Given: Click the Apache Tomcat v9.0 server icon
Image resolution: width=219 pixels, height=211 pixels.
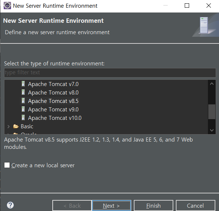Looking at the screenshot, I should click(23, 109).
